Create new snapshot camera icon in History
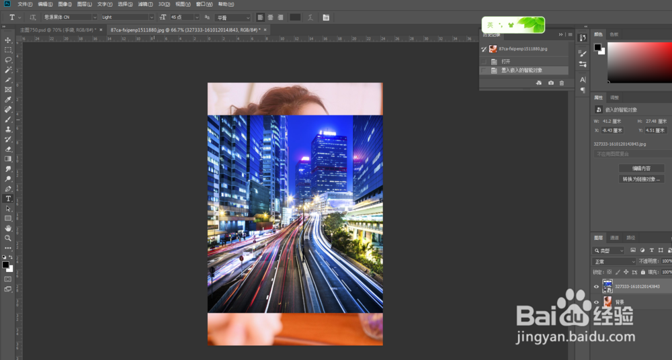Viewport: 672px width, 360px height. 551,83
